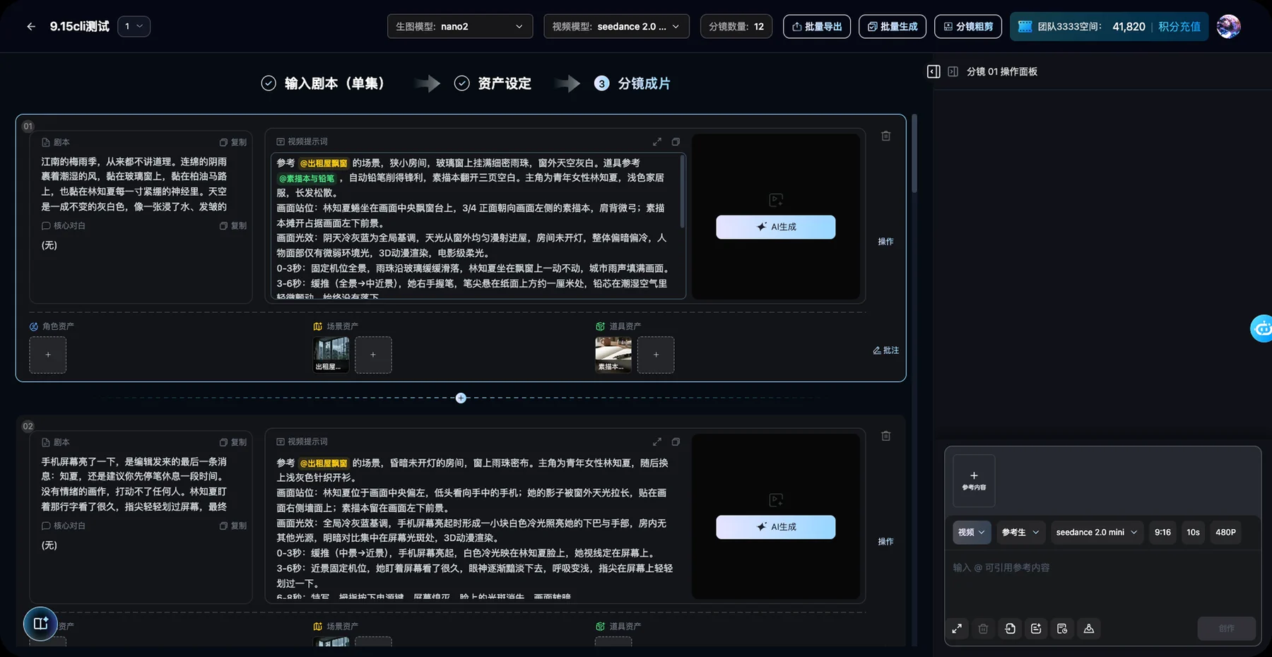The image size is (1272, 657).
Task: Expand the 视频提示词 editor of shot 01
Action: click(657, 142)
